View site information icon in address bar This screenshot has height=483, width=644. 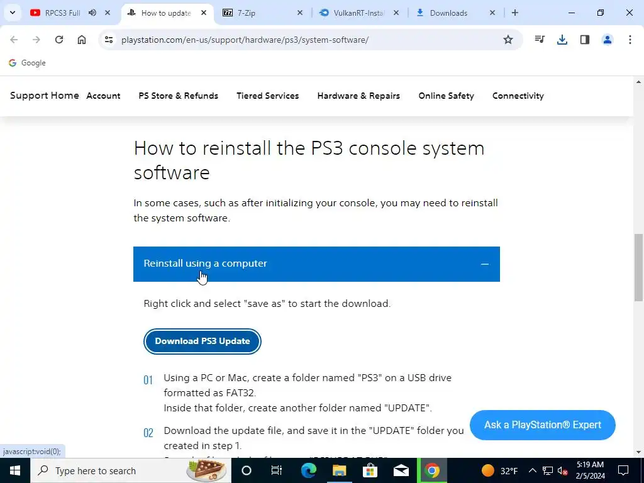point(109,40)
